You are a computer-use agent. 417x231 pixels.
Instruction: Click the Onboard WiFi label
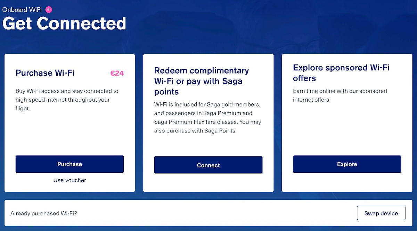click(x=22, y=10)
